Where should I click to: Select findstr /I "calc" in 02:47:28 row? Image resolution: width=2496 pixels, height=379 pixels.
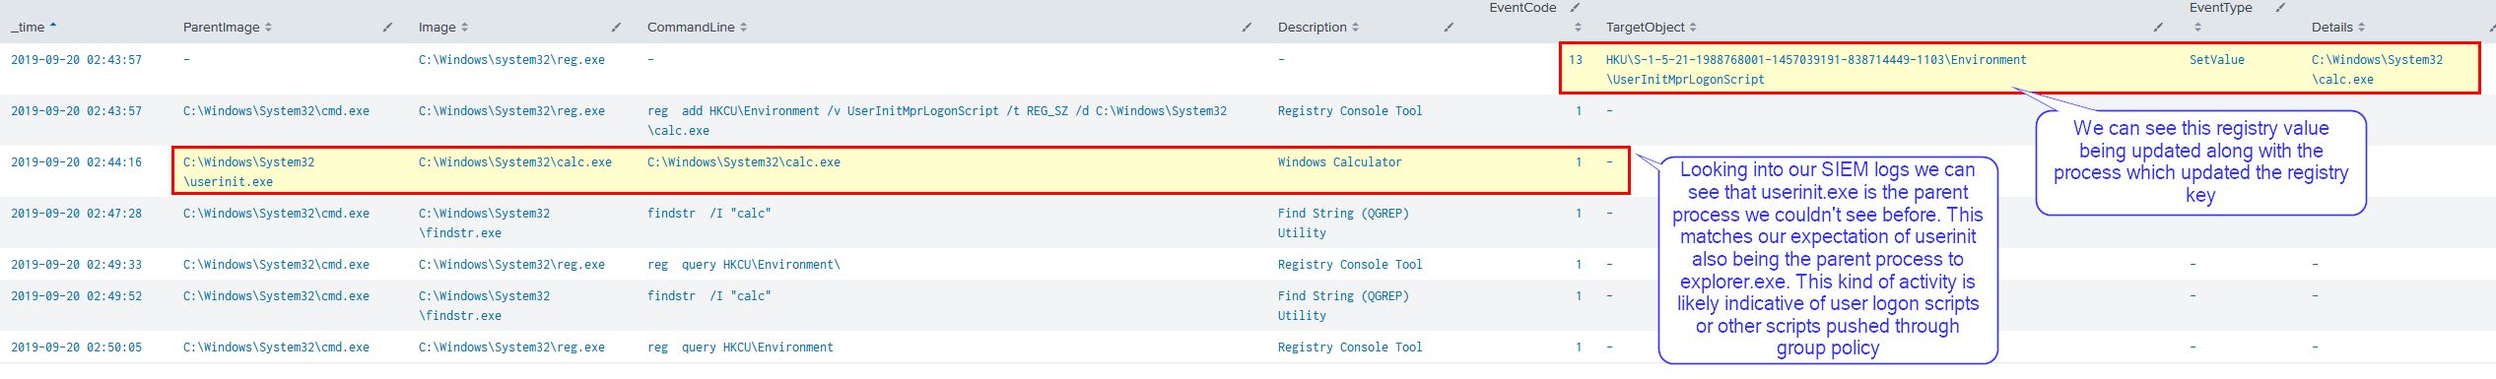click(708, 214)
